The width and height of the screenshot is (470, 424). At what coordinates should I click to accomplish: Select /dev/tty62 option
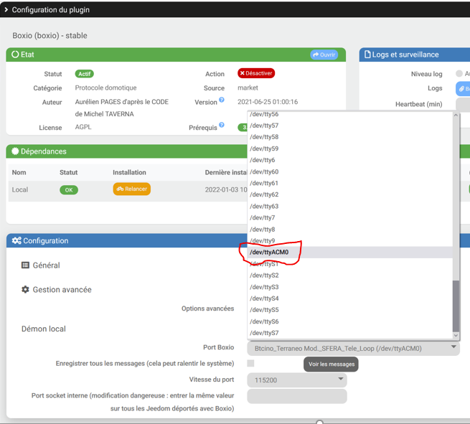(x=349, y=194)
